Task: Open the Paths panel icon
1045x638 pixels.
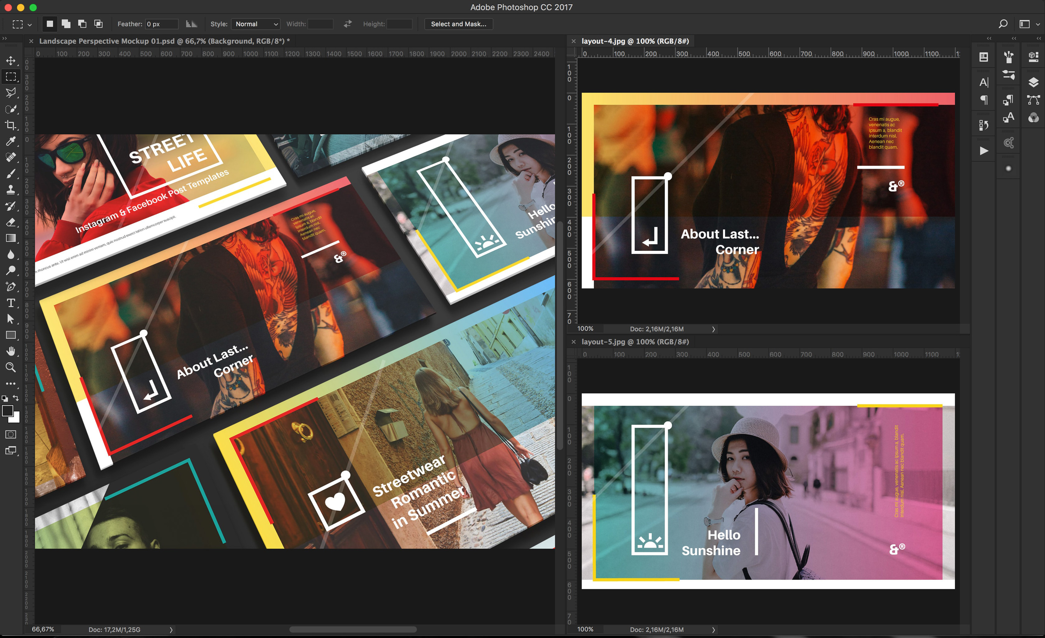Action: pyautogui.click(x=1033, y=100)
